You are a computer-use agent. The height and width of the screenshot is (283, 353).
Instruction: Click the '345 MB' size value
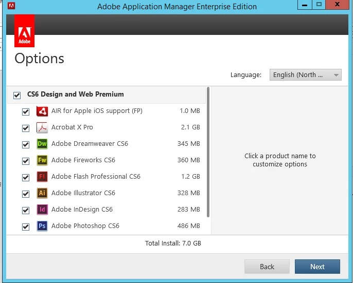[189, 144]
